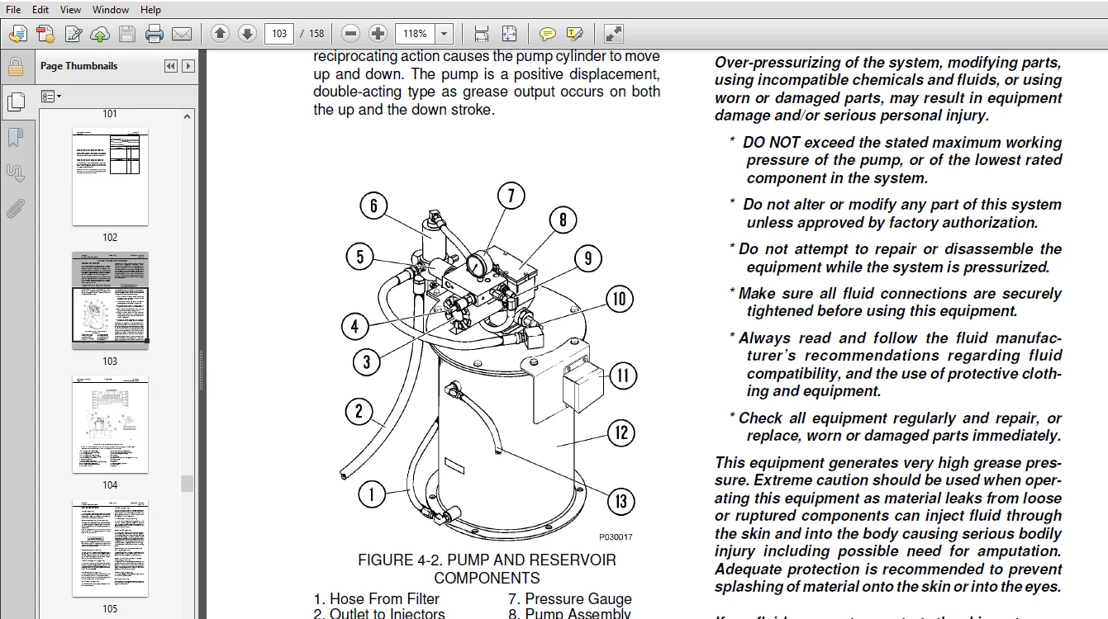The height and width of the screenshot is (619, 1108).
Task: Click the fit width scrolling icon
Action: click(482, 34)
